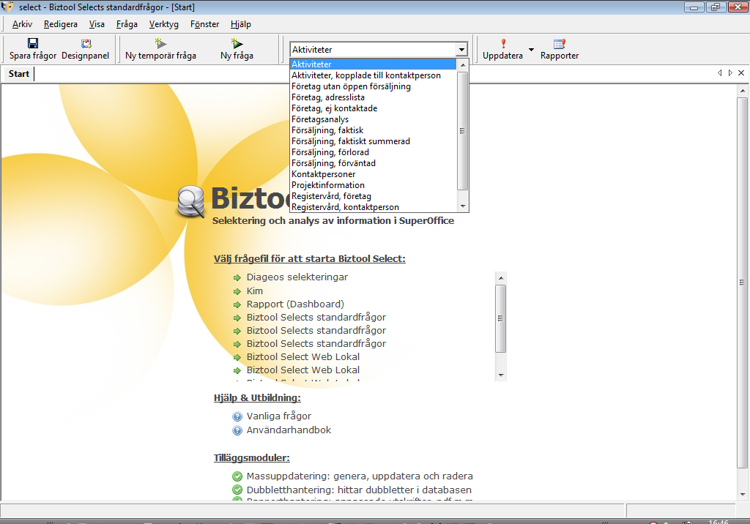Click the Aktiviteter combo box field
Image resolution: width=750 pixels, height=524 pixels.
click(373, 49)
